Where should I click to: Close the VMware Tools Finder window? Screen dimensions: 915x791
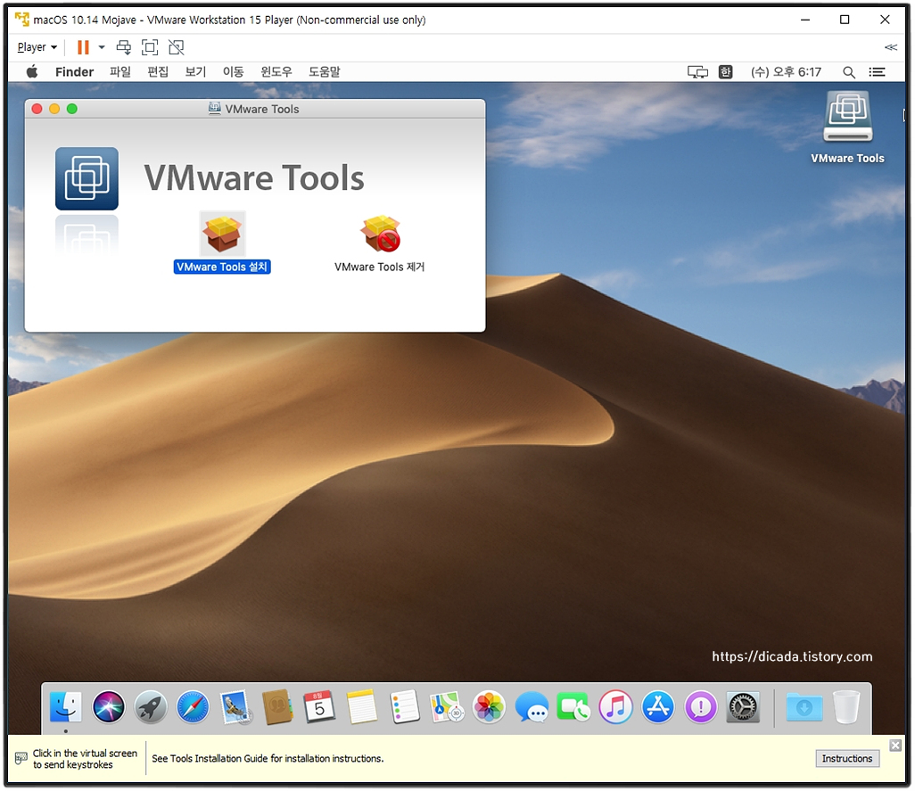37,109
